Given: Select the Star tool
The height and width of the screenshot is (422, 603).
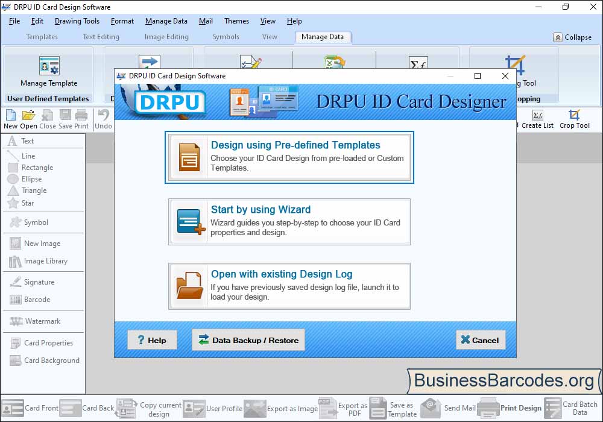Looking at the screenshot, I should coord(21,203).
